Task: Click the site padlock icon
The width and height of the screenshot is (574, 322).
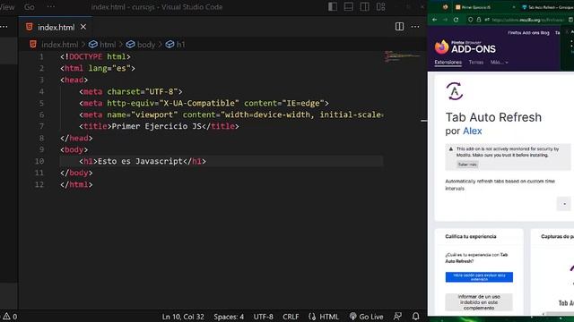Action: tap(478, 20)
